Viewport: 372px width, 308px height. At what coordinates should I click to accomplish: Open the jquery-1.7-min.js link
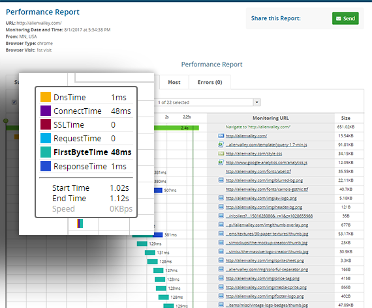(266, 145)
